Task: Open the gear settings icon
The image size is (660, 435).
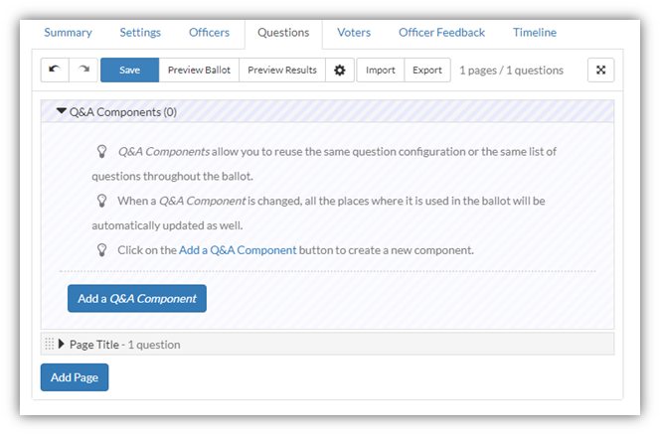Action: point(340,70)
